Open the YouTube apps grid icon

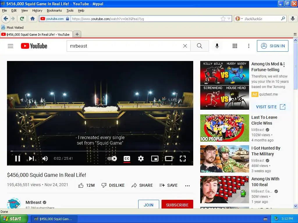(235, 46)
